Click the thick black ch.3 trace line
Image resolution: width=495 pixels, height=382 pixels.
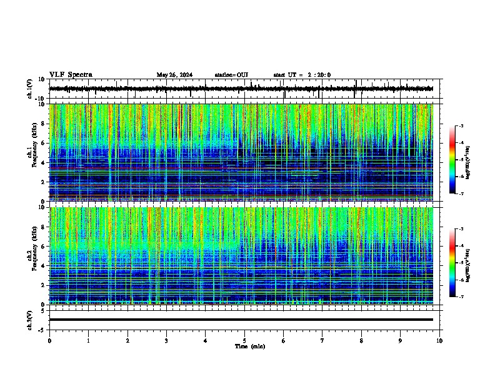[241, 320]
